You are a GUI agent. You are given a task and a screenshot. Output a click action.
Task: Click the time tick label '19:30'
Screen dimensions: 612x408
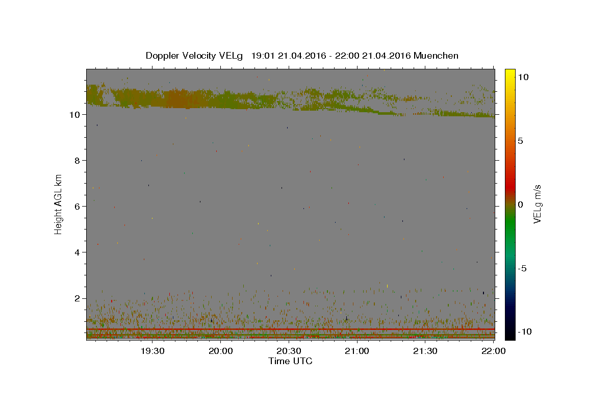click(x=152, y=351)
